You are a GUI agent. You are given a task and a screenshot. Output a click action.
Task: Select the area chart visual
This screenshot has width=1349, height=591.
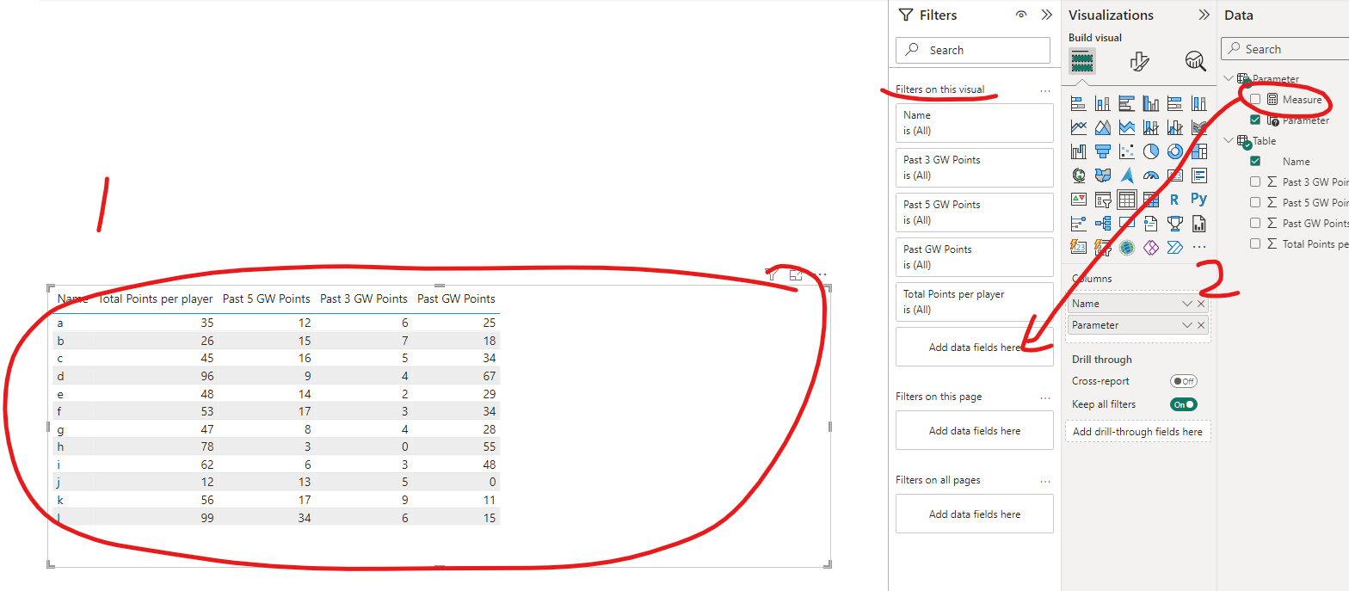click(x=1102, y=127)
